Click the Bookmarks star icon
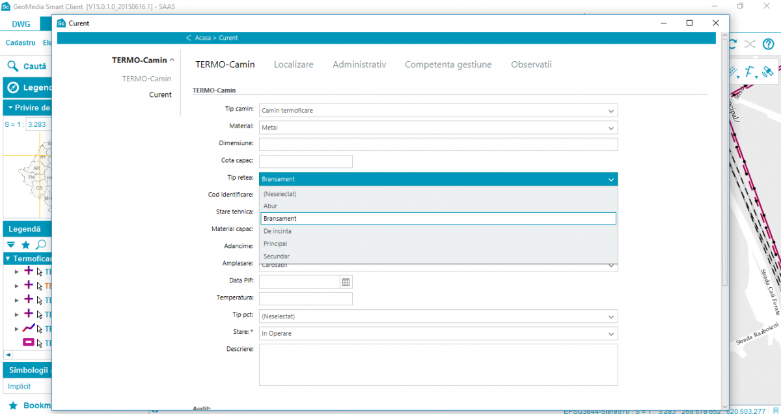Image resolution: width=781 pixels, height=414 pixels. [x=12, y=406]
